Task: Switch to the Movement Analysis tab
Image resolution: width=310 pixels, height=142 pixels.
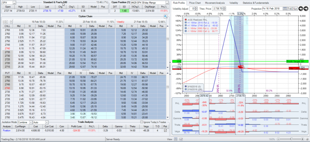Action: click(x=215, y=3)
